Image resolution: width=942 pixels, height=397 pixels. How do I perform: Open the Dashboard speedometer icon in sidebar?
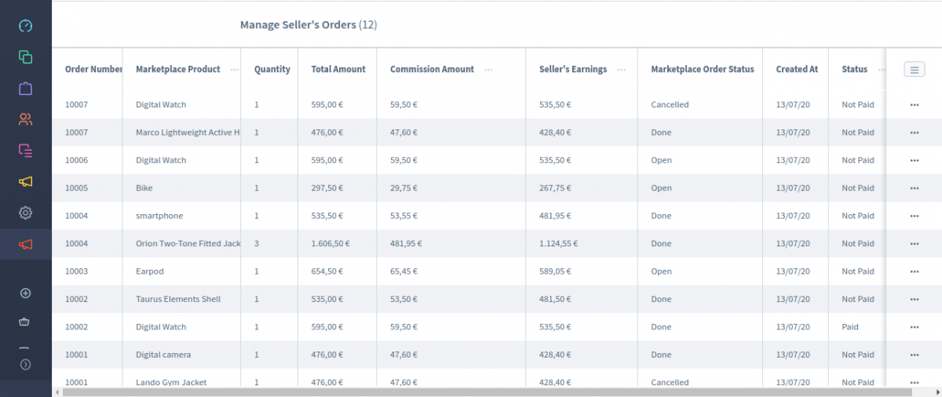coord(26,26)
